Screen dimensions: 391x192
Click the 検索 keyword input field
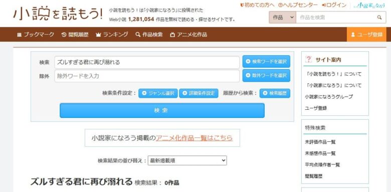point(147,62)
